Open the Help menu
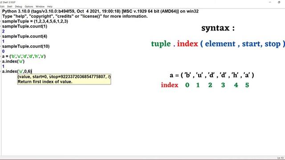 tap(49, 7)
